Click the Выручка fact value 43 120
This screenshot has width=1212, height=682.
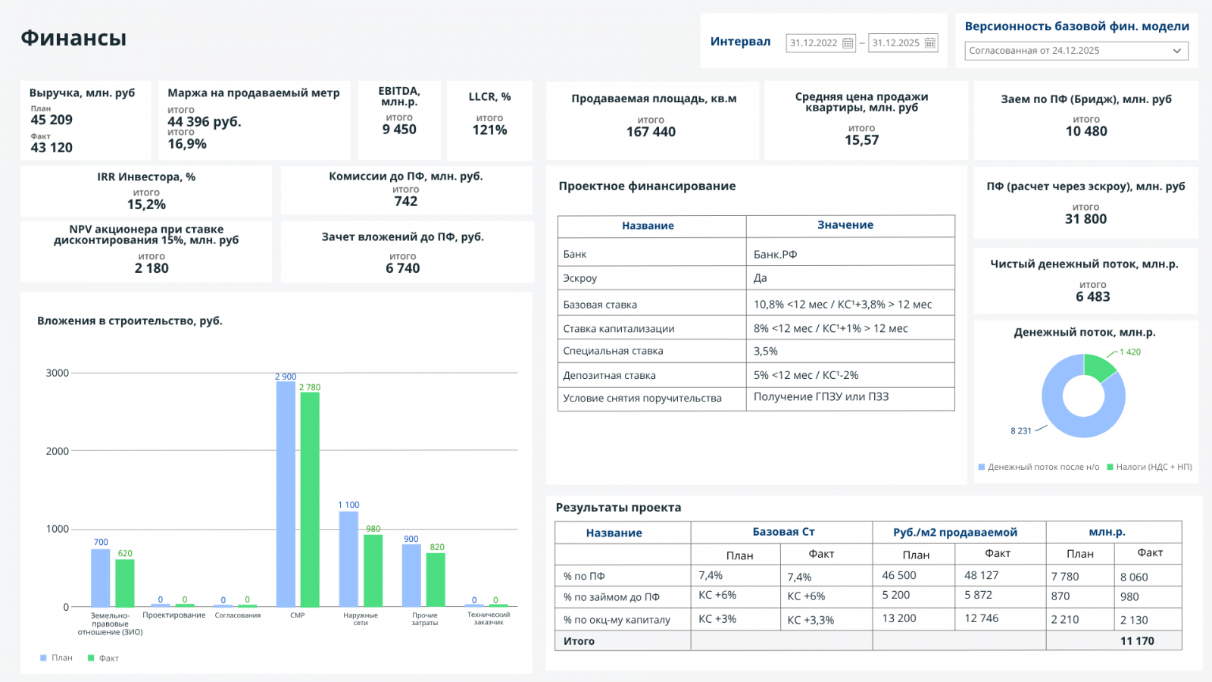tap(52, 148)
